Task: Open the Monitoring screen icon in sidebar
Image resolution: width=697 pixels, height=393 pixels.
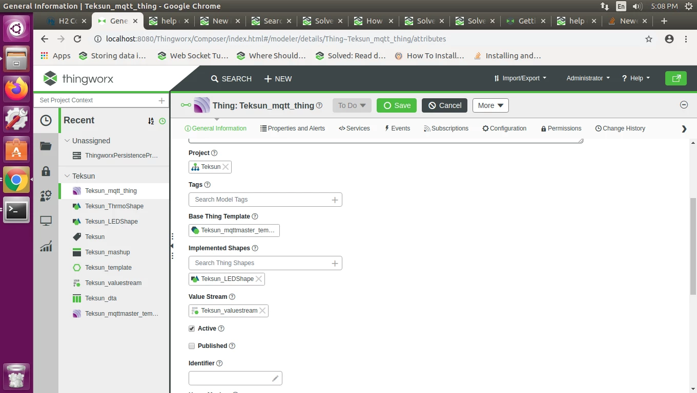Action: tap(46, 221)
